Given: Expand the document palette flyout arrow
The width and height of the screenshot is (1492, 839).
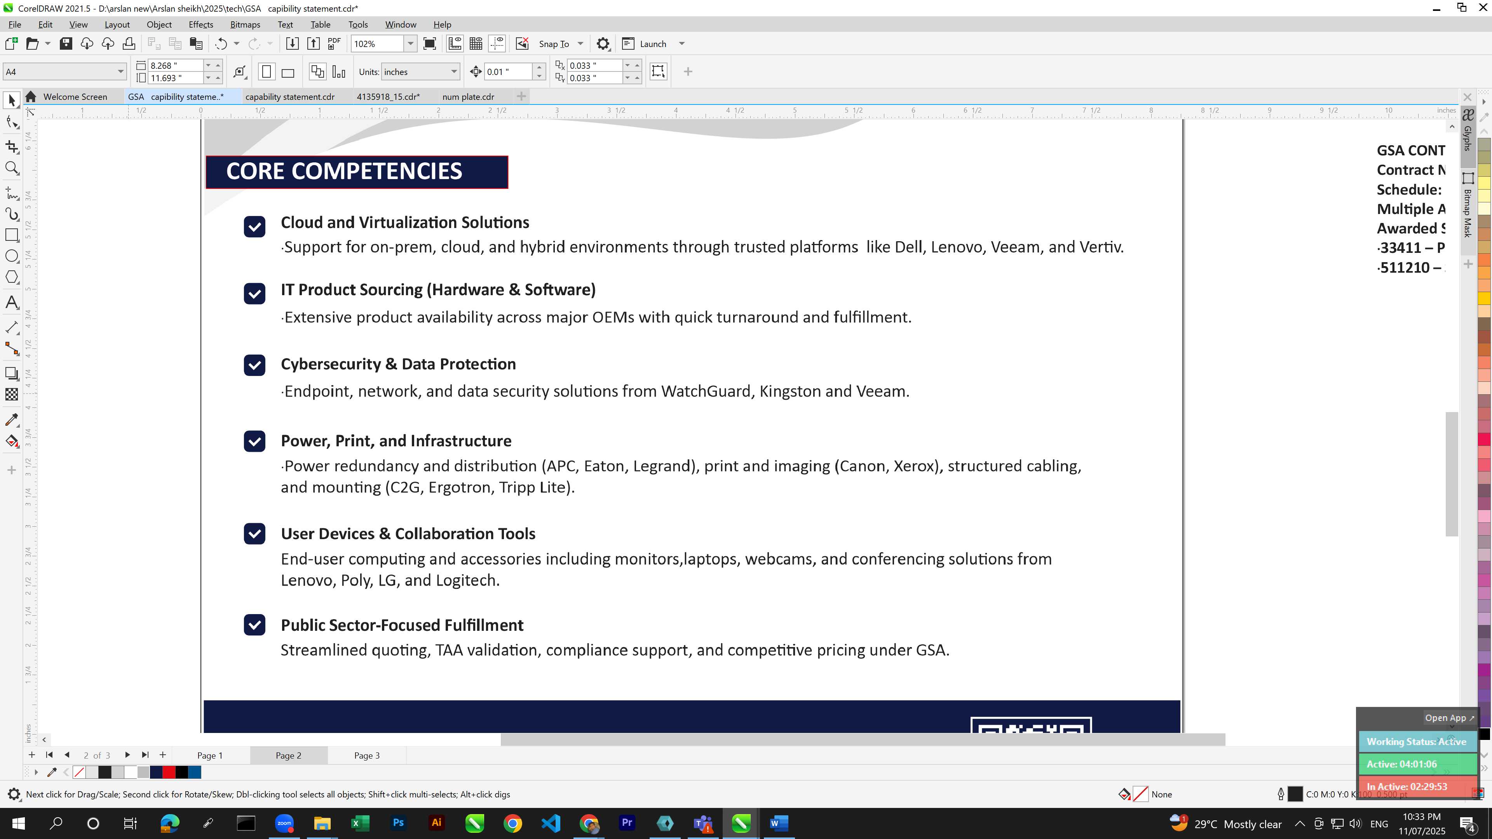Looking at the screenshot, I should tap(36, 773).
